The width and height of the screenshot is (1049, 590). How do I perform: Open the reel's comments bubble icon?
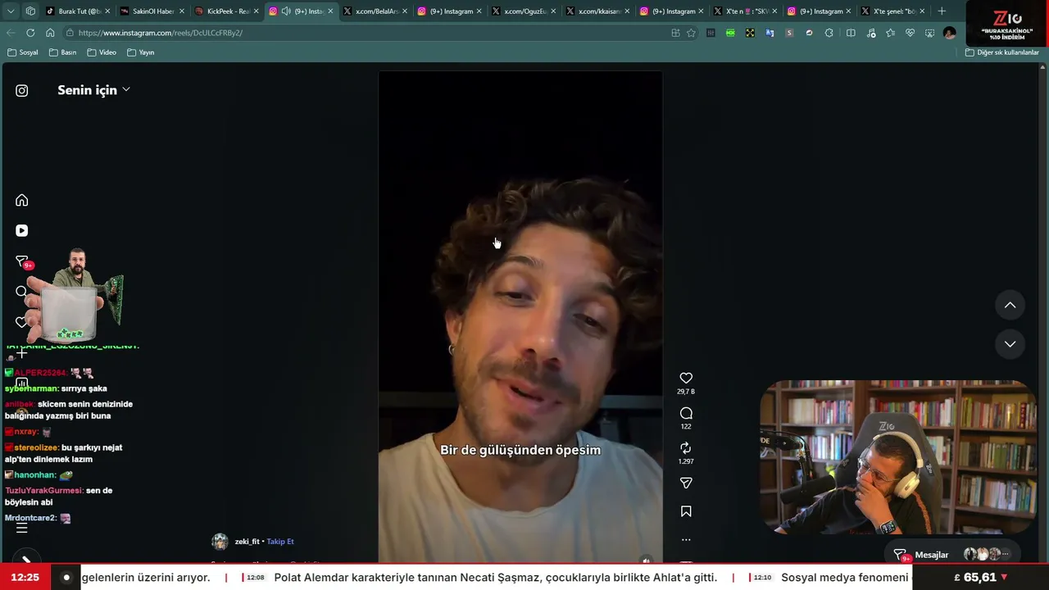pyautogui.click(x=686, y=413)
